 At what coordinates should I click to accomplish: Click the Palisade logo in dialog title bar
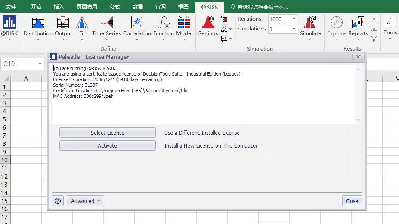[53, 57]
